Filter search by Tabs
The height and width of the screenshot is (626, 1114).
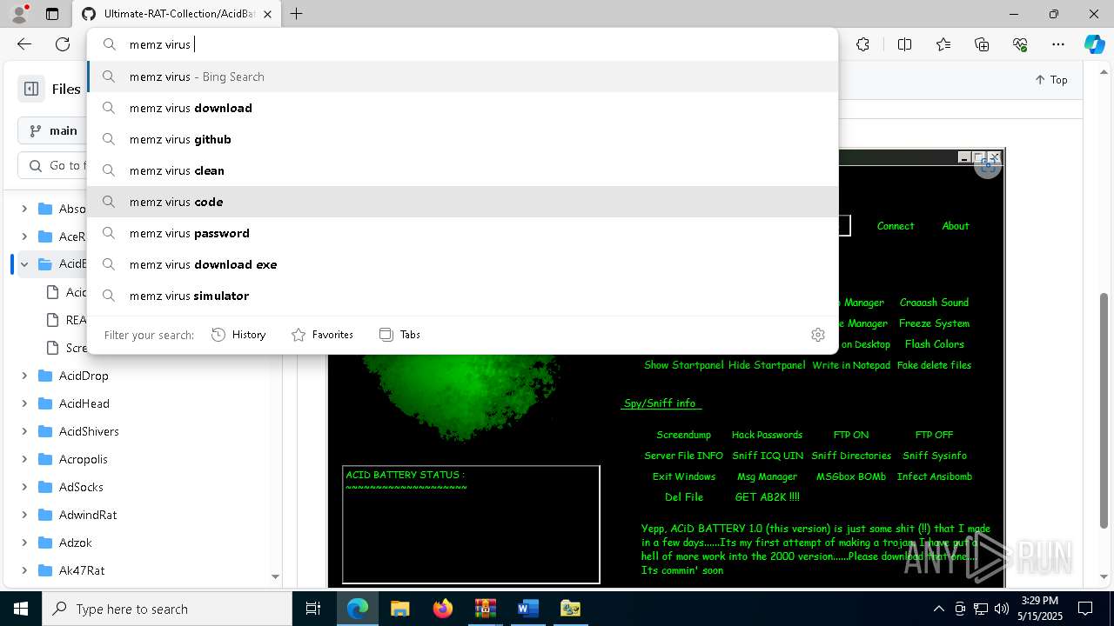coord(400,335)
